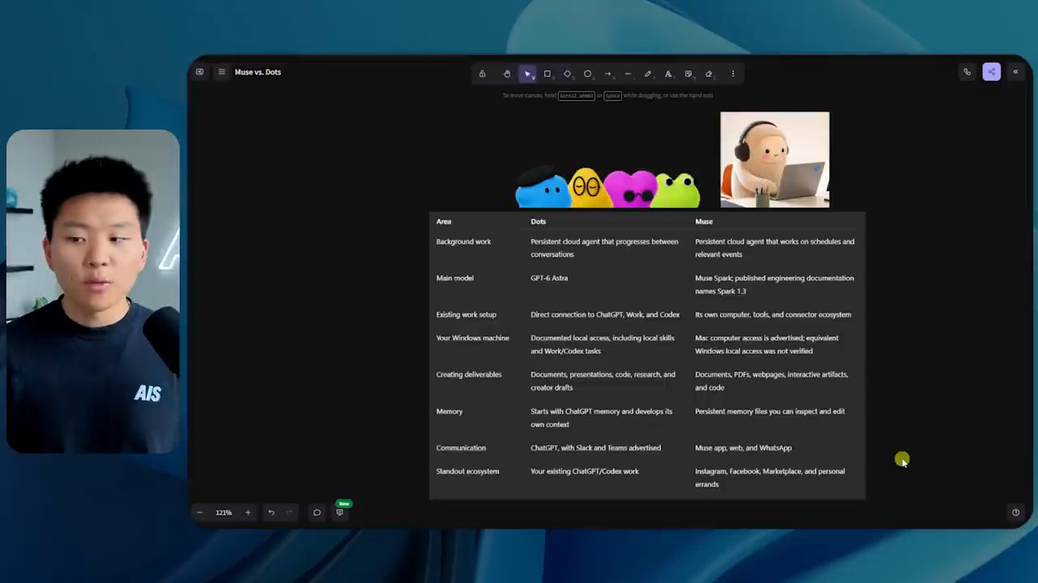The width and height of the screenshot is (1038, 583).
Task: Undo the last action
Action: tap(272, 513)
